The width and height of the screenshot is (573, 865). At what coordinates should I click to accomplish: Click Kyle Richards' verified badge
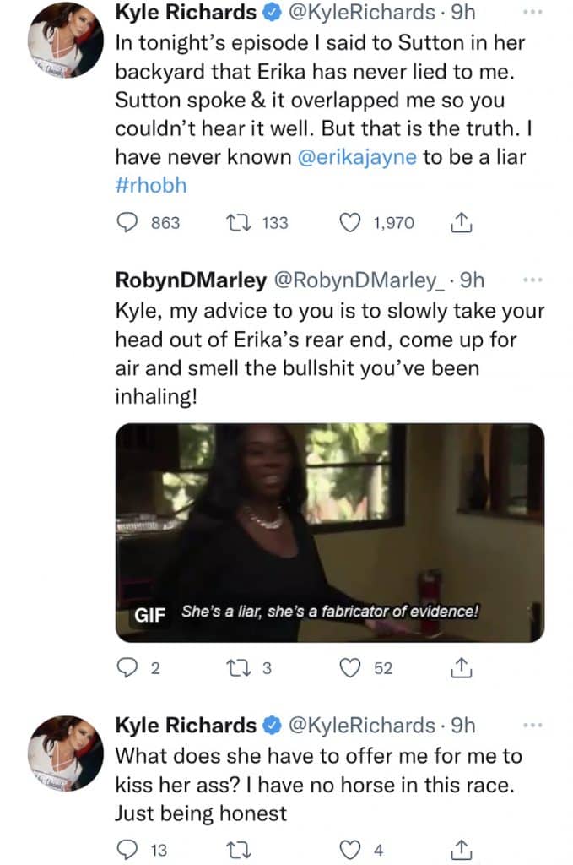(x=272, y=13)
